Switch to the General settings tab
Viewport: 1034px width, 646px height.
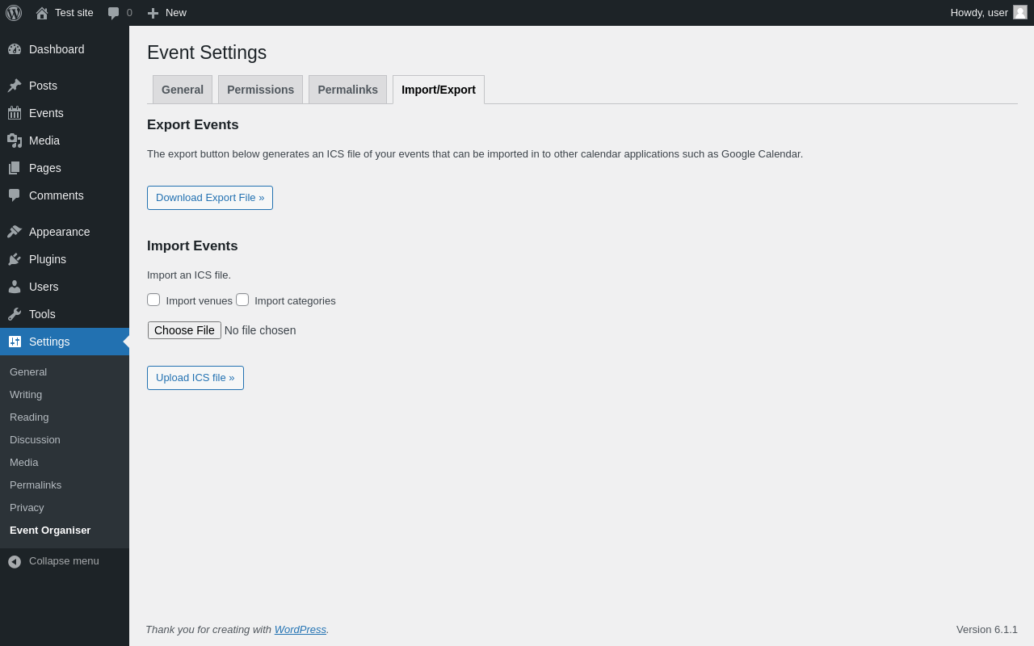pos(183,90)
